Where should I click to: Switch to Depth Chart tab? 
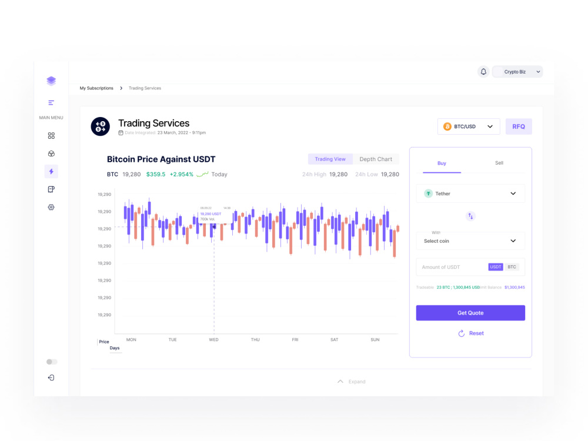(x=376, y=159)
